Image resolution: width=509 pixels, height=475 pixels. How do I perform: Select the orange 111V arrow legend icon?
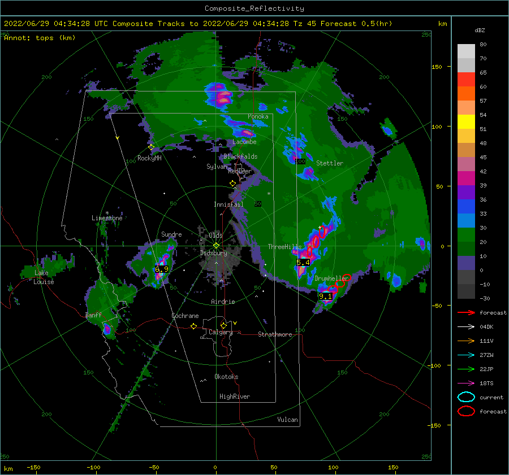click(466, 341)
